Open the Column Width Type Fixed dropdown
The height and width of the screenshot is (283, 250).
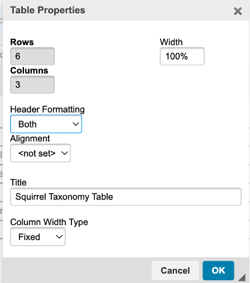coord(38,237)
